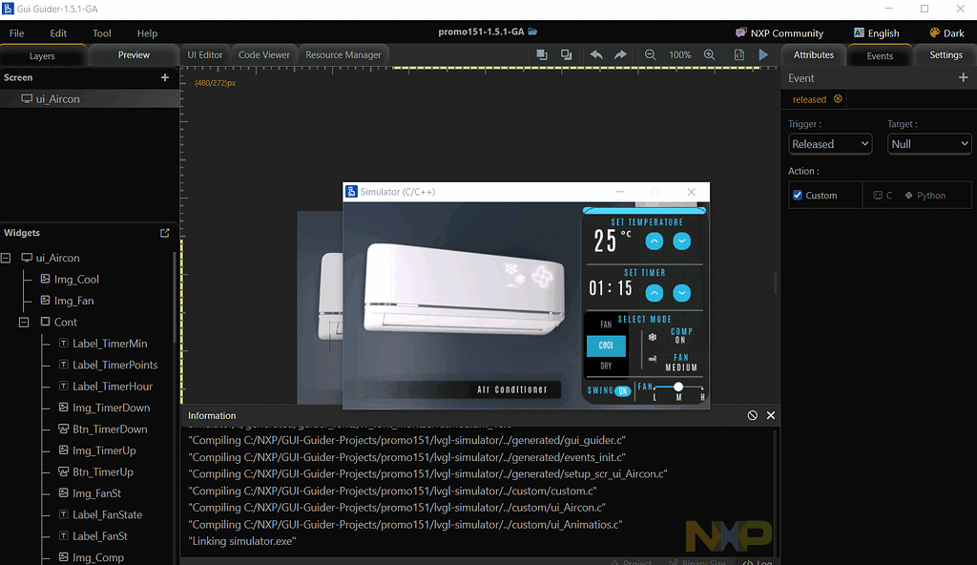Open the code export file icon

tap(738, 54)
